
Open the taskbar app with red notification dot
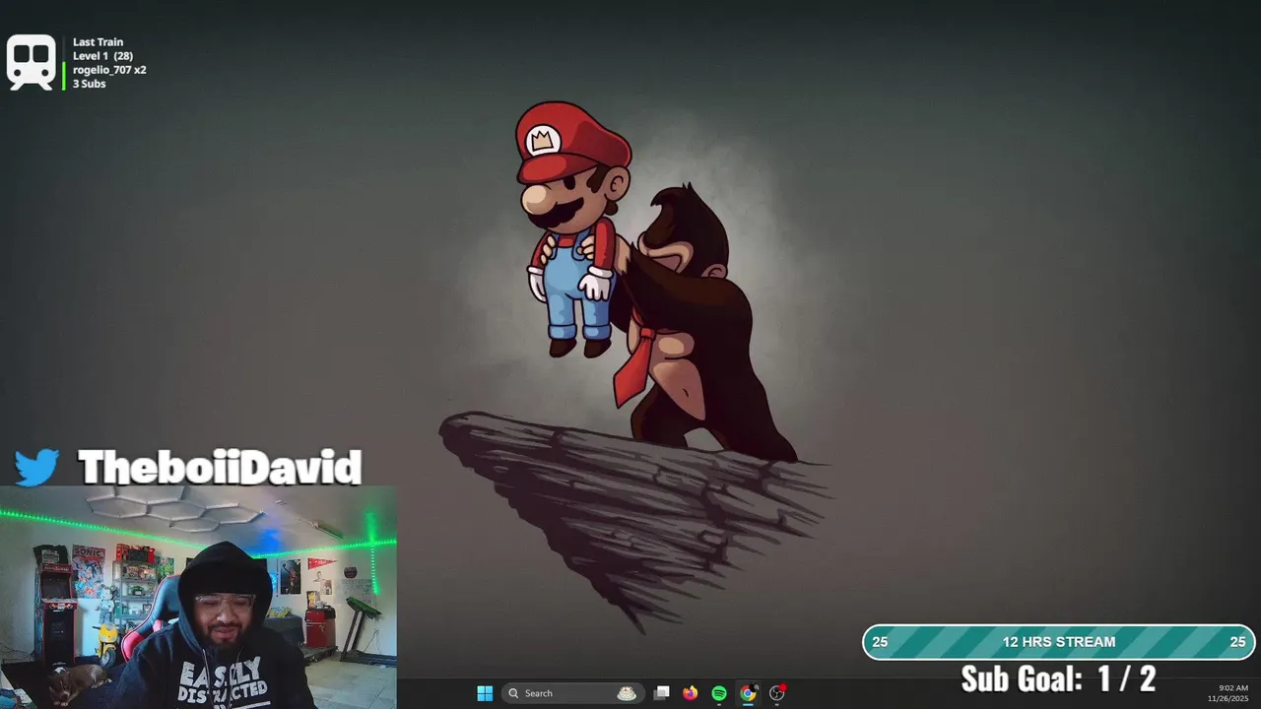tap(777, 693)
